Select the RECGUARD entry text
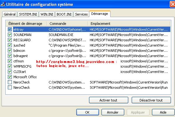 (22, 40)
